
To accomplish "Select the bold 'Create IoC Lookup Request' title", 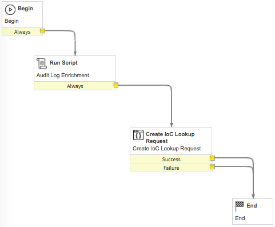I will tap(170, 137).
